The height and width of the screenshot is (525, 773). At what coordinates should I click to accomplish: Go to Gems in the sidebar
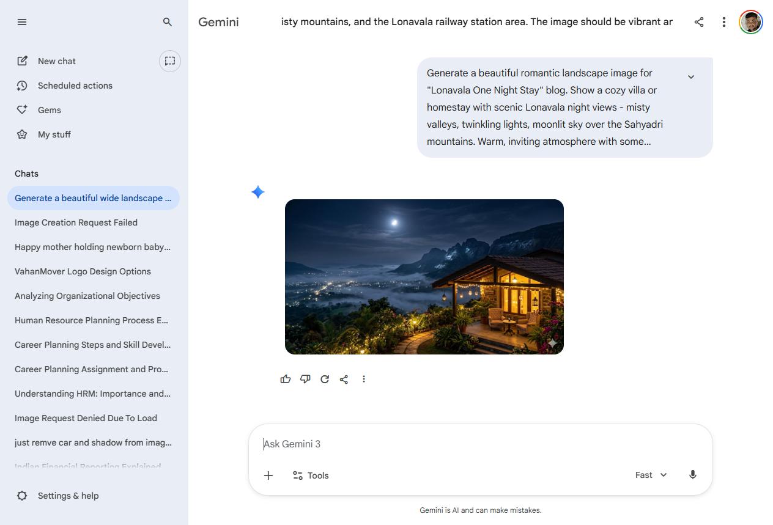tap(49, 110)
